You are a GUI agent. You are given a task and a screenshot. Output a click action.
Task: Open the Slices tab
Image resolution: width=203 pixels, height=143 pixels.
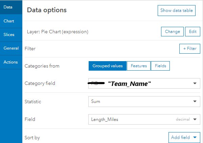pyautogui.click(x=9, y=35)
